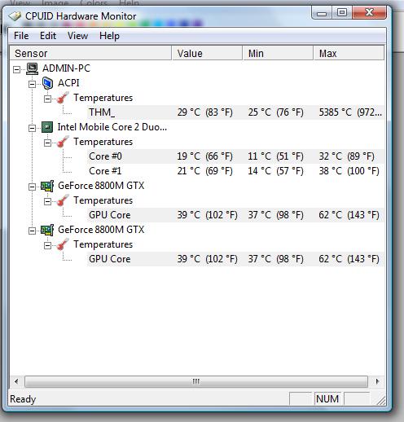
Task: Select the THM_ sensor row
Action: 235,112
